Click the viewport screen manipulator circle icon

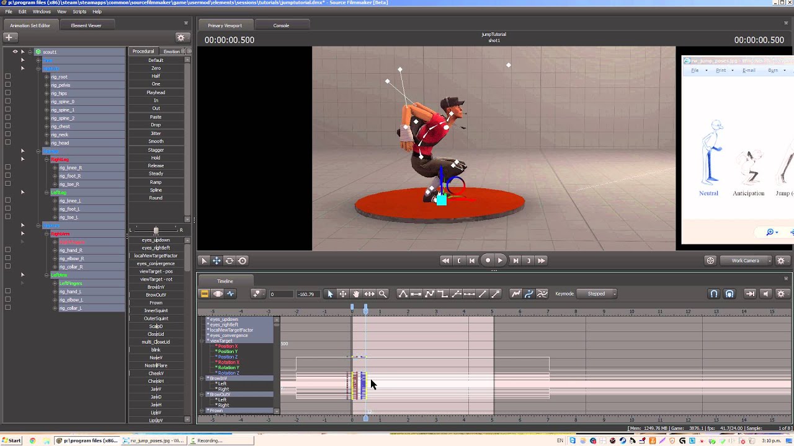[x=243, y=261]
